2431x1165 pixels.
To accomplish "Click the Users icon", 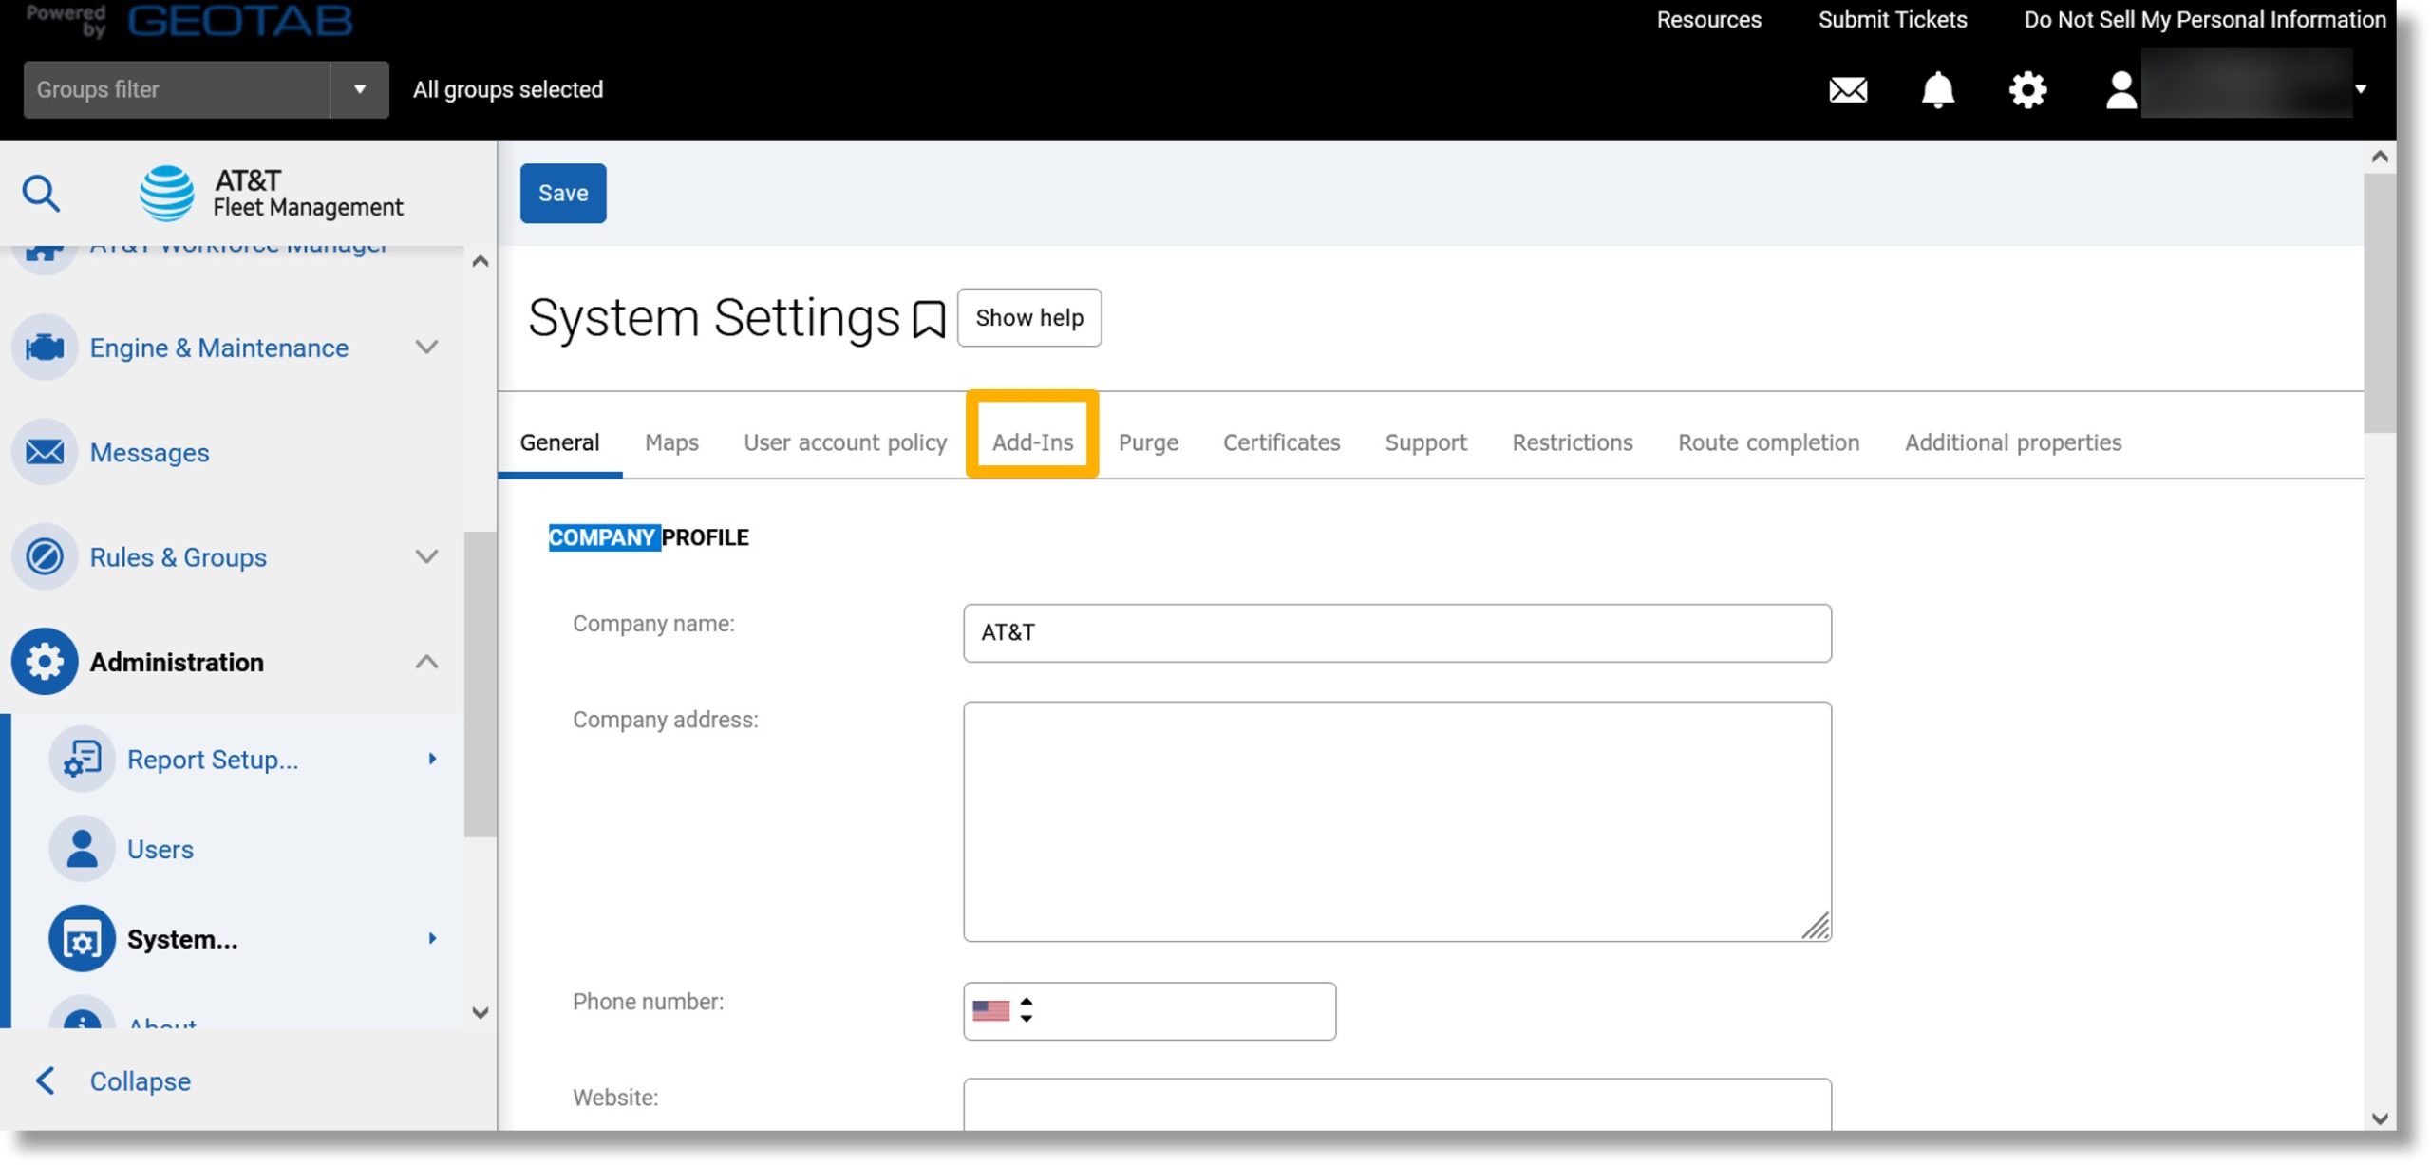I will [x=81, y=851].
